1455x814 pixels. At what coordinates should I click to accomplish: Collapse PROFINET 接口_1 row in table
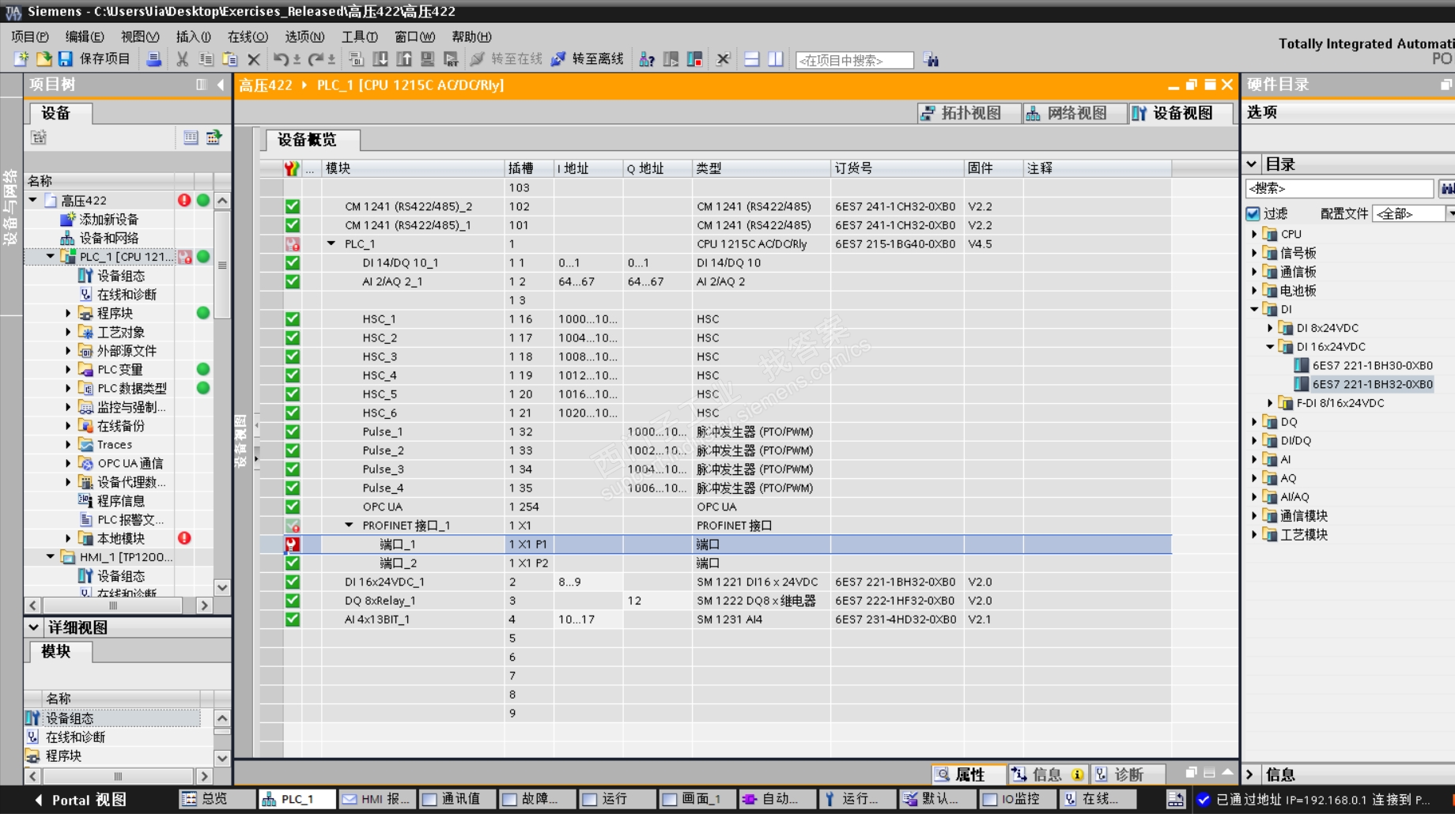click(349, 525)
